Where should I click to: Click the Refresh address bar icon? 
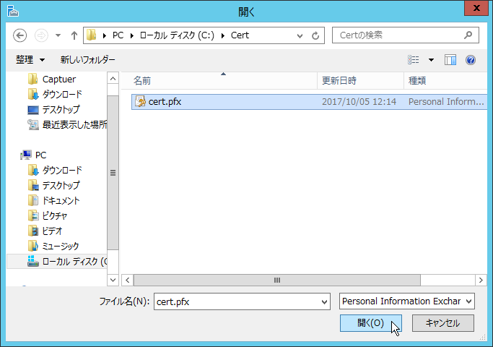pos(315,35)
